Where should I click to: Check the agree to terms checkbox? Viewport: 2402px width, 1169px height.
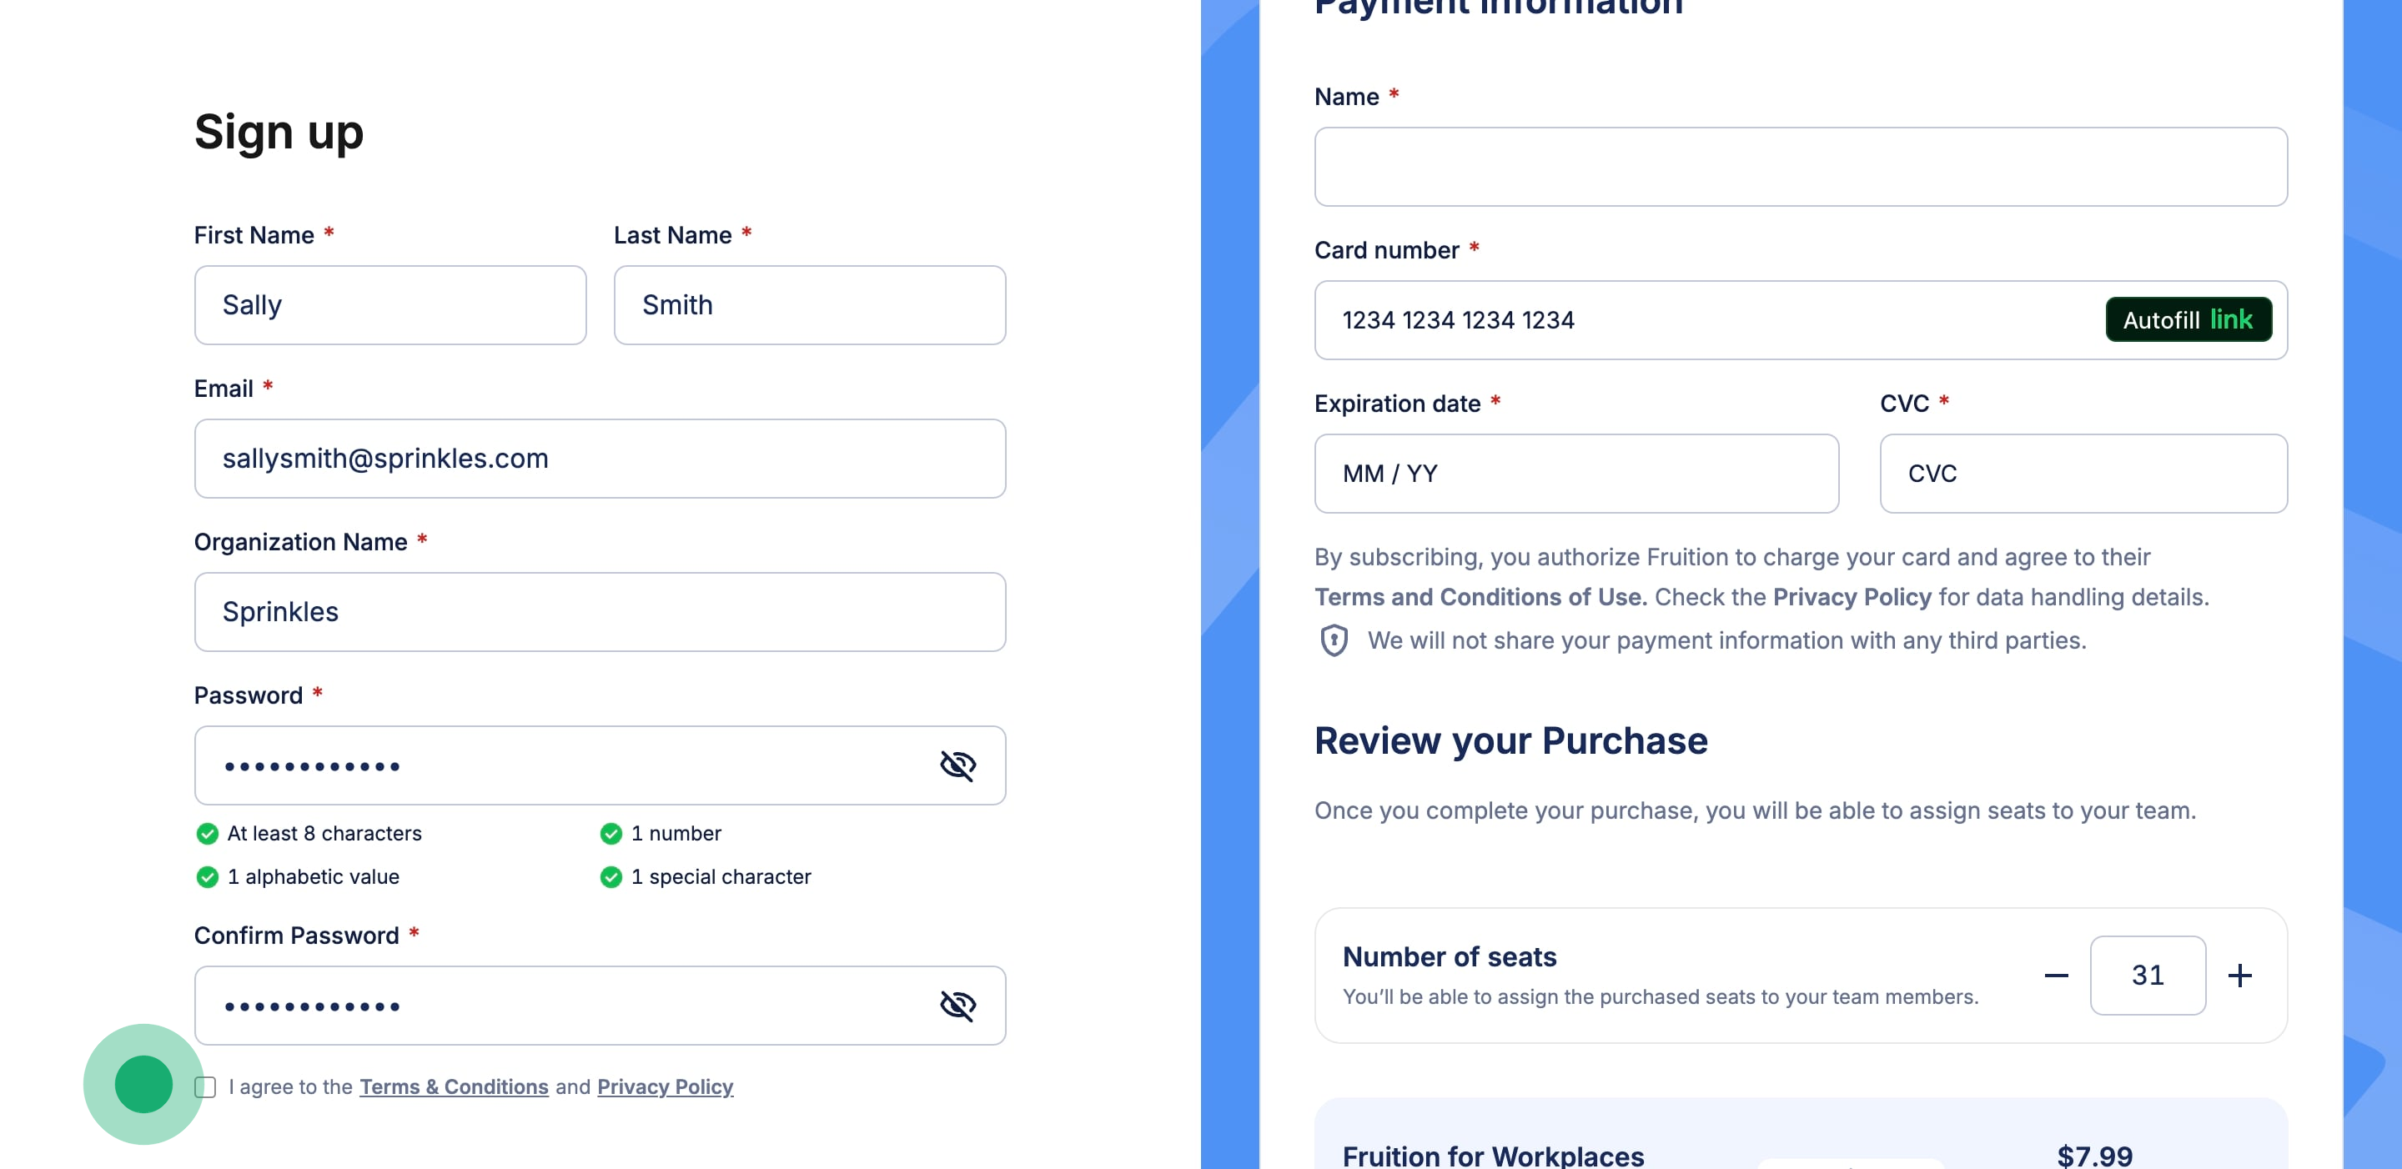(x=205, y=1087)
